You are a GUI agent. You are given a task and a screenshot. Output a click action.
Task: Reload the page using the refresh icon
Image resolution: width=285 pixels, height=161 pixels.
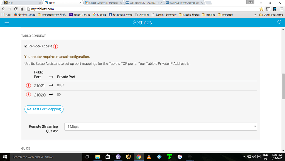click(x=16, y=9)
